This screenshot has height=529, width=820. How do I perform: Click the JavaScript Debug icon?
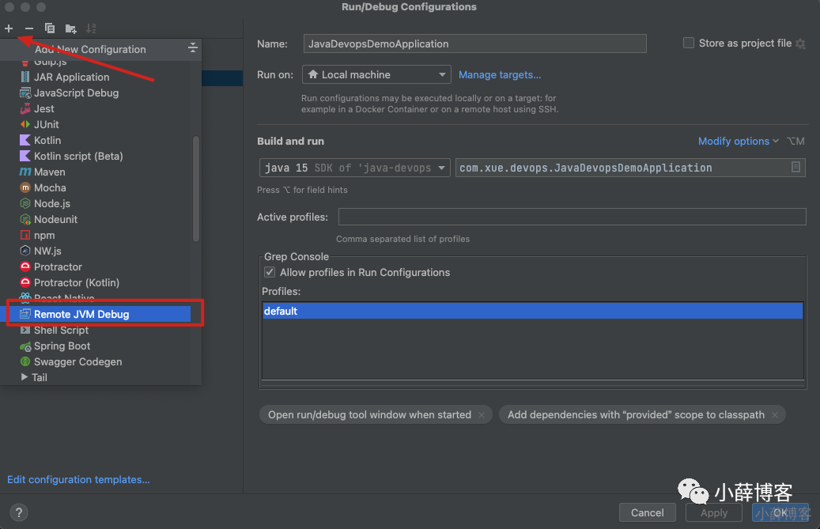pos(25,93)
